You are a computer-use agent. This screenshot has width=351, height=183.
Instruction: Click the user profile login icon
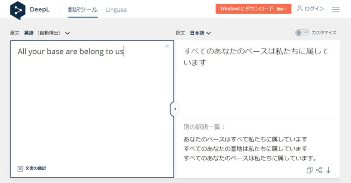299,9
